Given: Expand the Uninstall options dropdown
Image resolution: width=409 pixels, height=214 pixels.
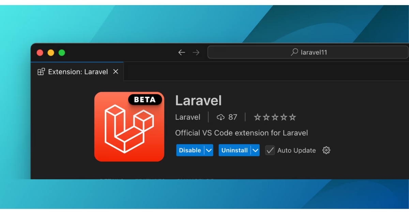Looking at the screenshot, I should point(255,150).
